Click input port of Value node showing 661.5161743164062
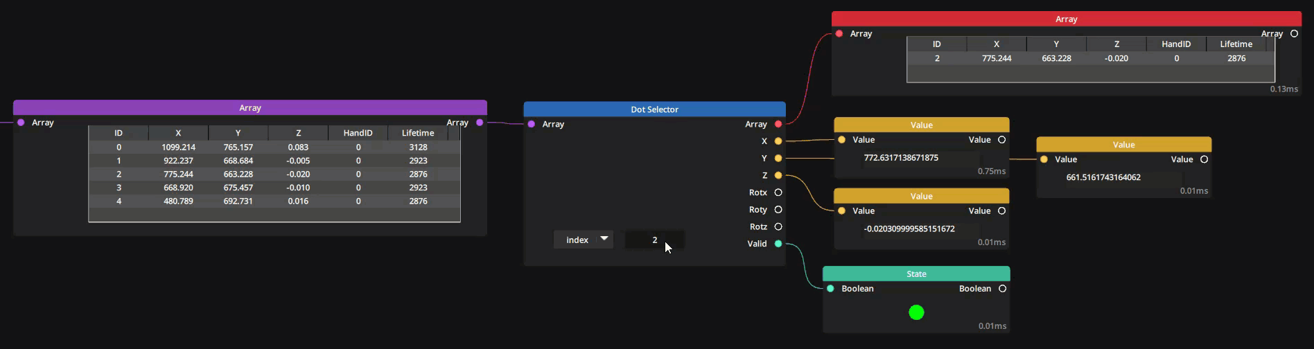 (1044, 159)
